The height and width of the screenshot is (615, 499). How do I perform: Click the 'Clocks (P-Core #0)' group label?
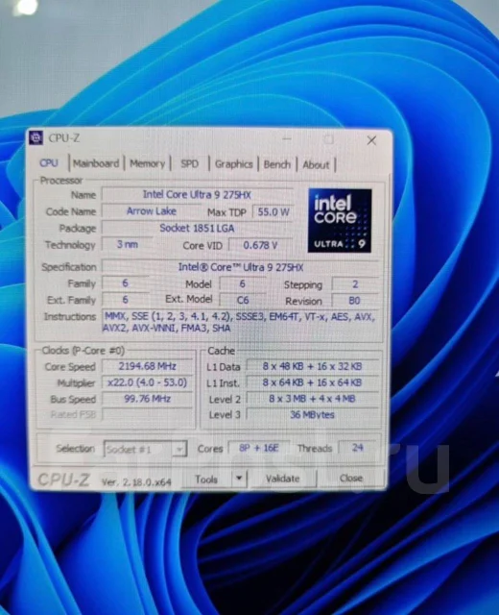tap(83, 350)
